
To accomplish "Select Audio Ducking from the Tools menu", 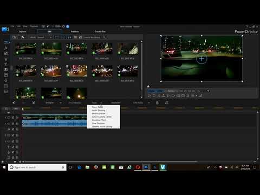I will pos(103,110).
